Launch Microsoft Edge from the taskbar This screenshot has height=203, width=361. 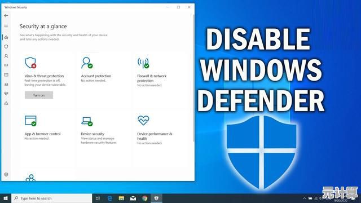[110, 198]
